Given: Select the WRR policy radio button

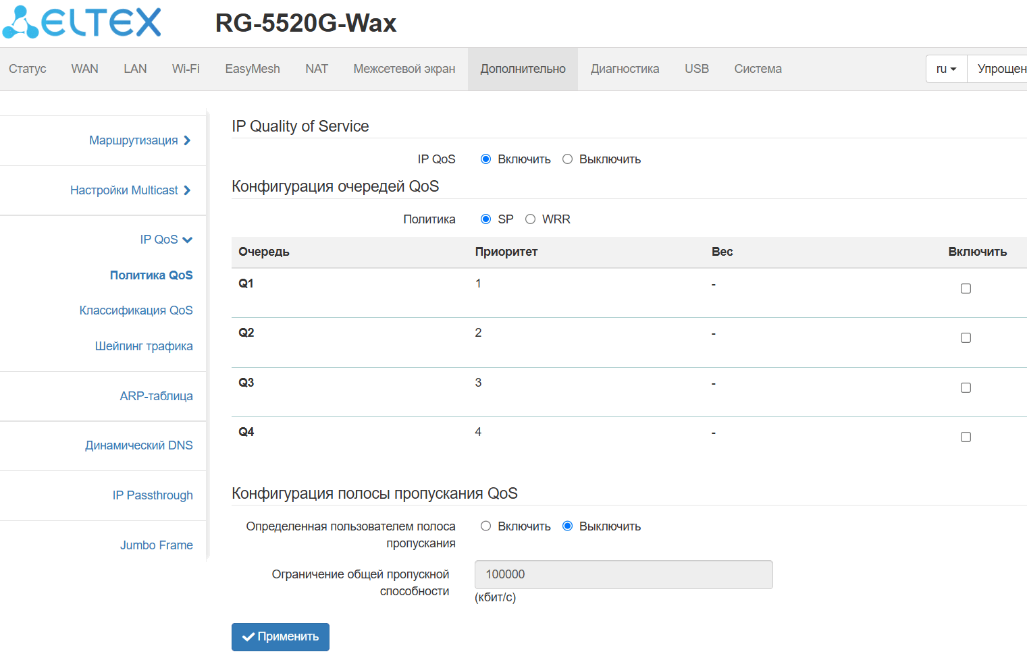Looking at the screenshot, I should 531,219.
